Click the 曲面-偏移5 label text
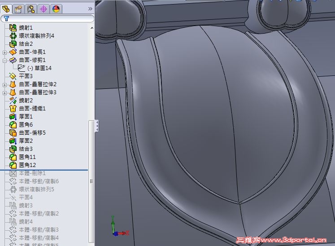The width and height of the screenshot is (335, 246). point(32,133)
